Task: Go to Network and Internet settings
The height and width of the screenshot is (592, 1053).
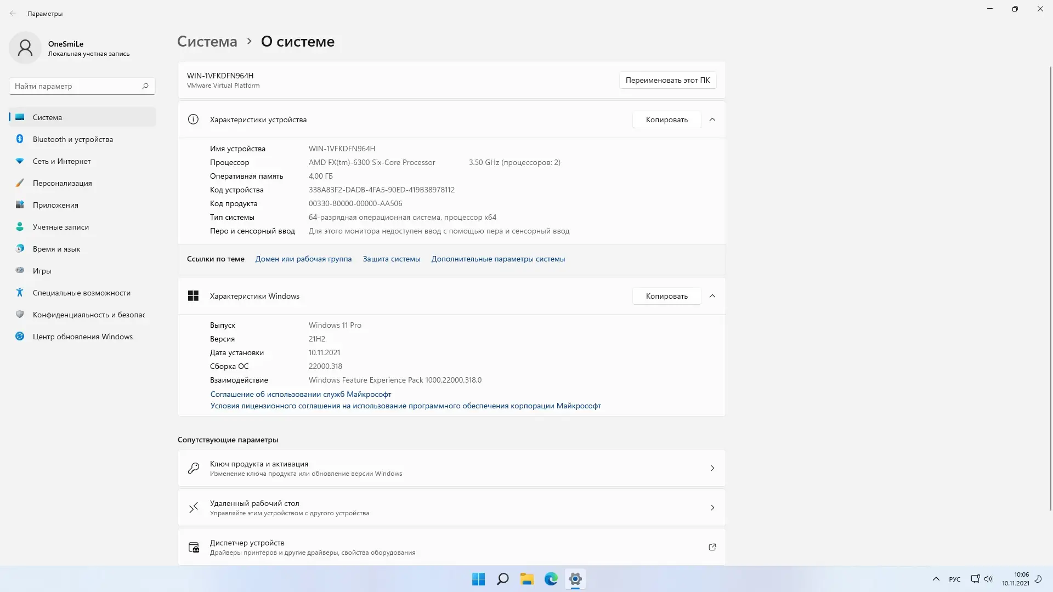Action: click(x=61, y=161)
